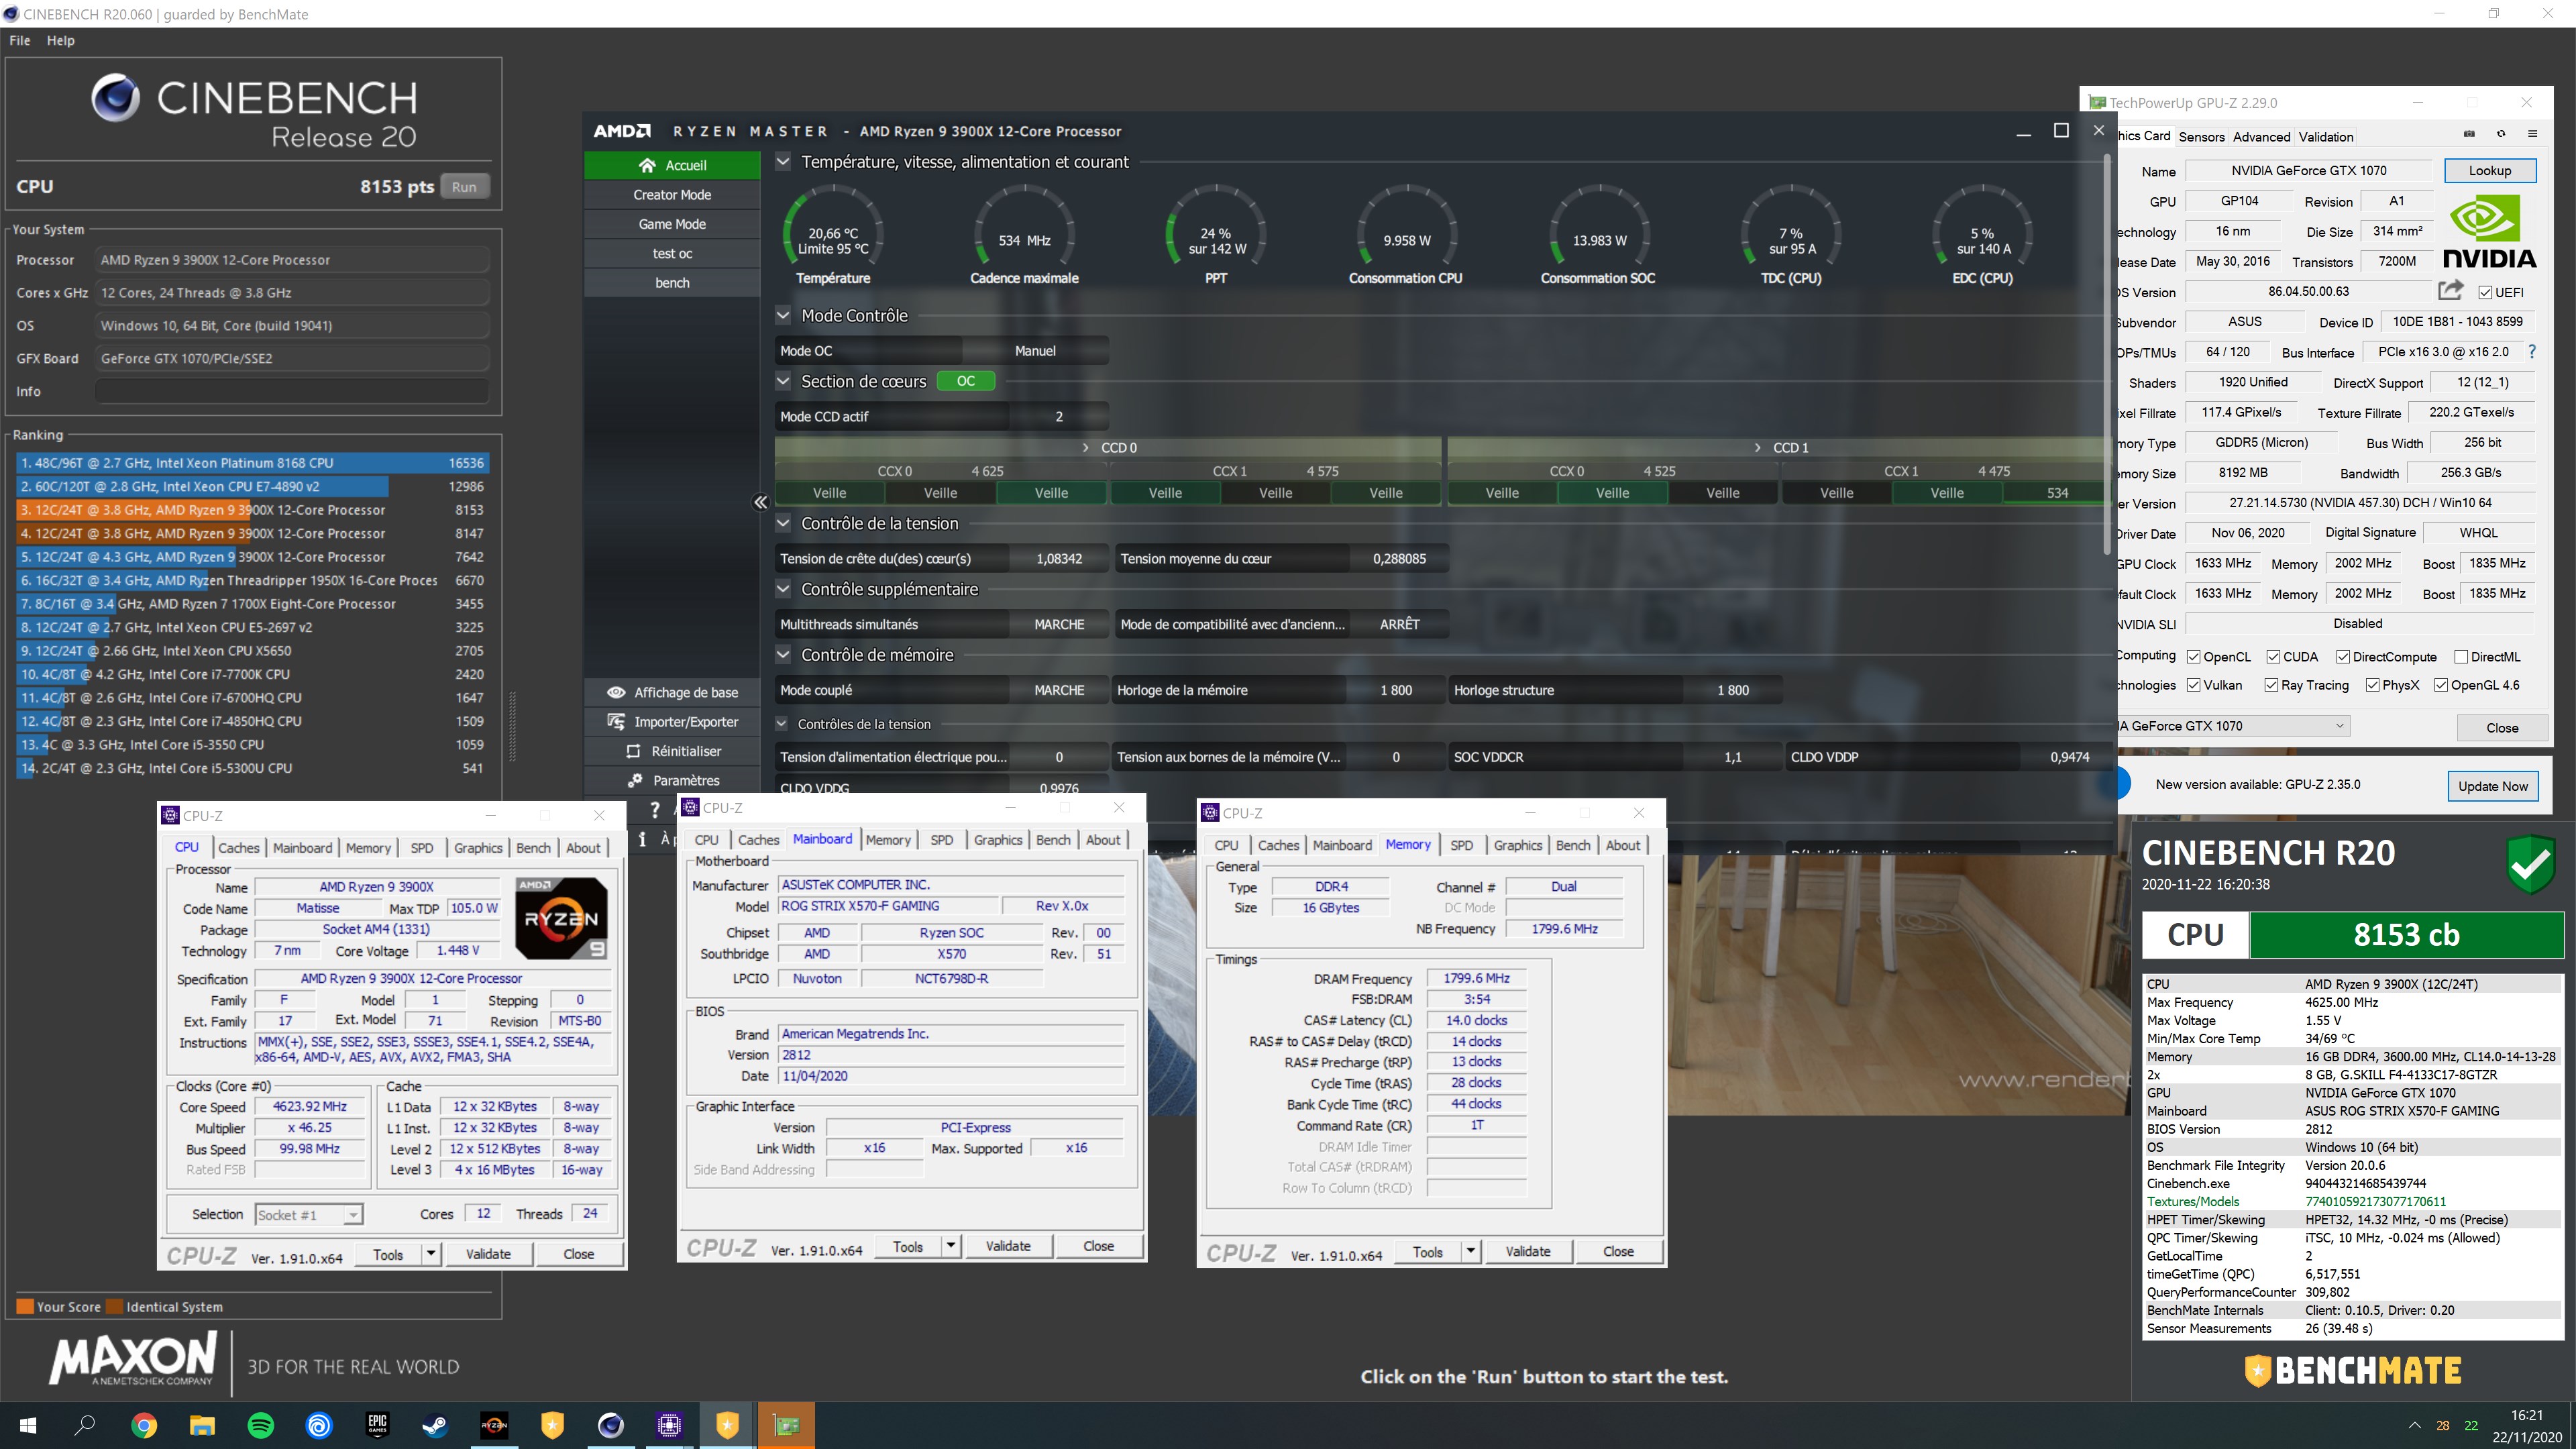The image size is (2576, 1449).
Task: Open Spotify from the taskbar
Action: click(261, 1425)
